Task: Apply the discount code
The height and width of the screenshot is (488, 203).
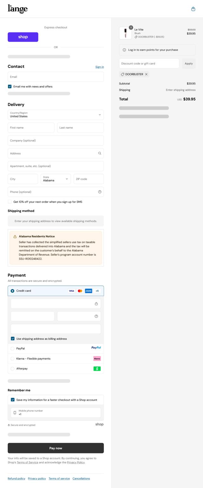Action: 189,64
